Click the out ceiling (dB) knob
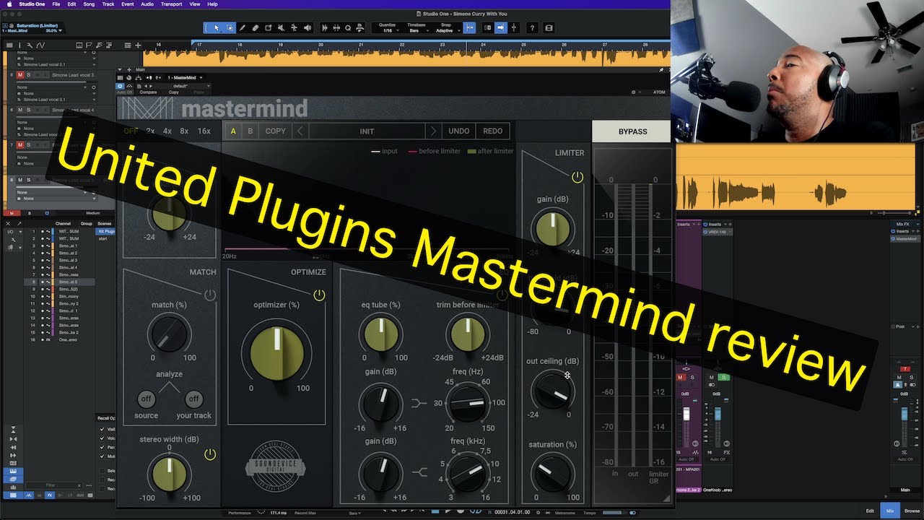The image size is (924, 520). click(552, 391)
